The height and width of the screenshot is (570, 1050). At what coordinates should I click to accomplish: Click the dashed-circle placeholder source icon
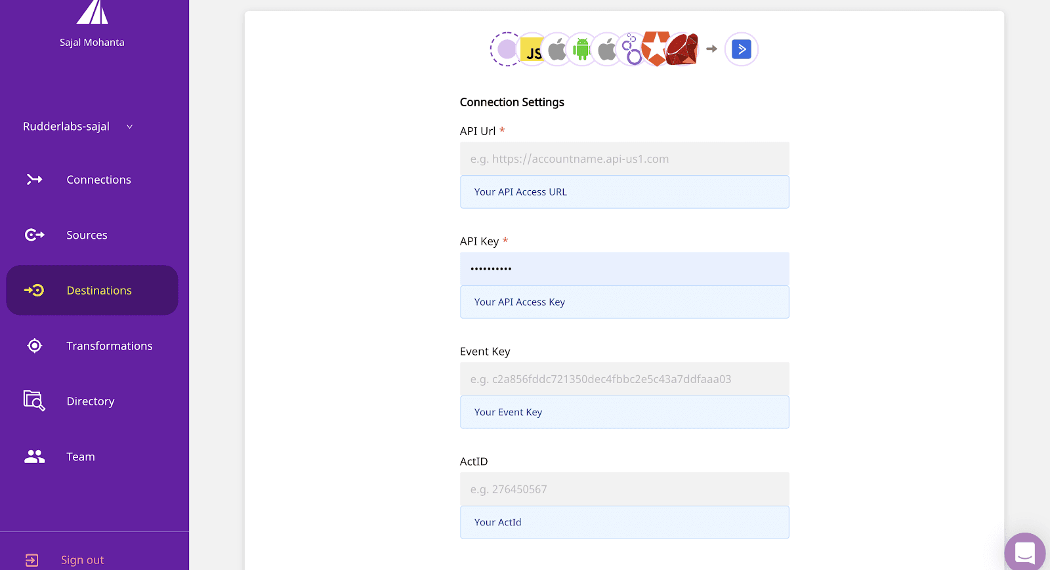(506, 49)
